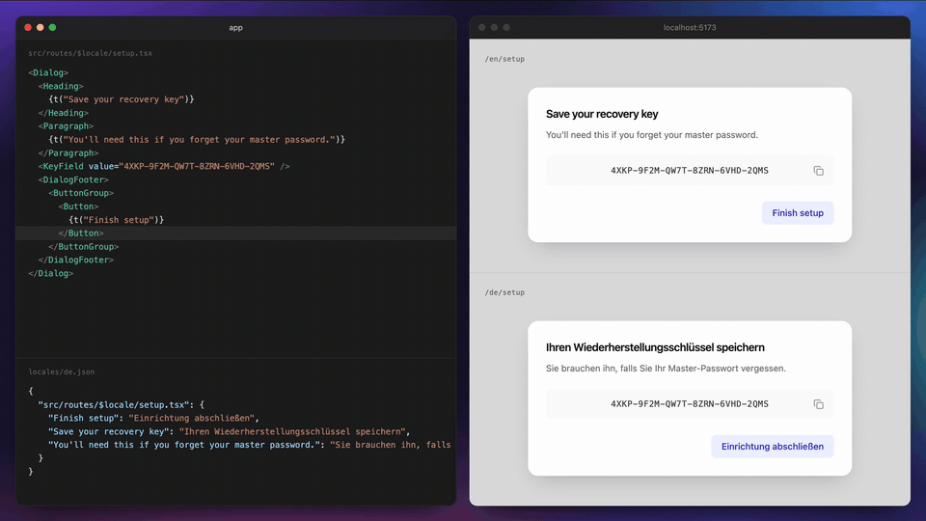Image resolution: width=926 pixels, height=521 pixels.
Task: Click the opening <DialogFooter> tag line
Action: (73, 179)
